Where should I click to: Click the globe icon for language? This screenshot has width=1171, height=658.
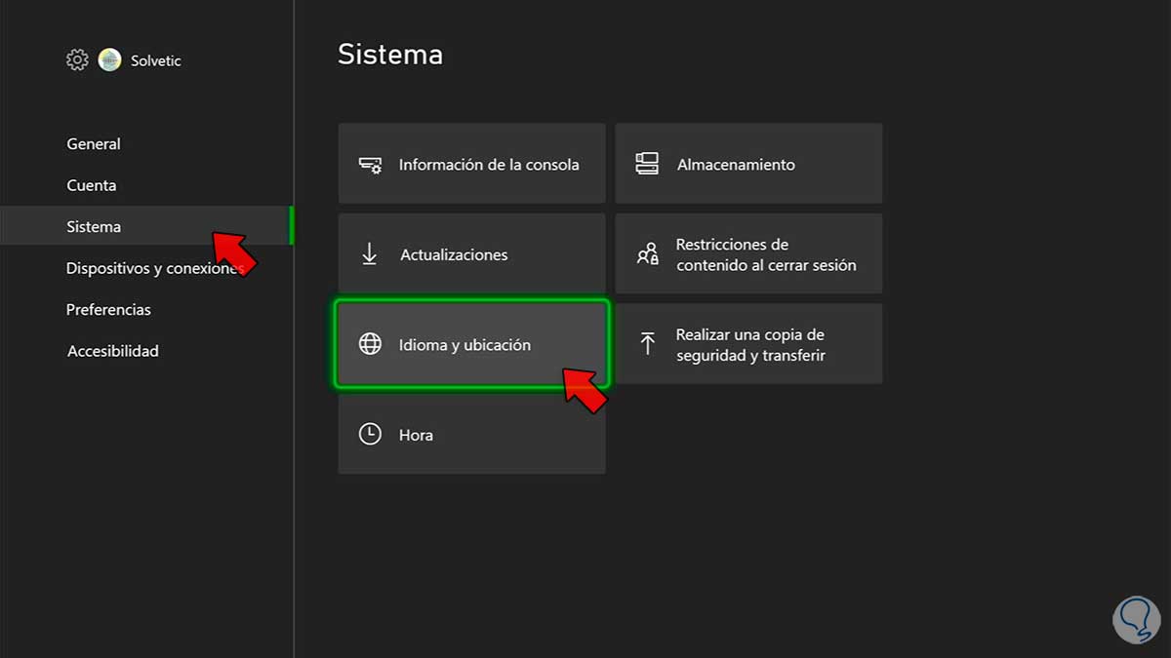(370, 344)
